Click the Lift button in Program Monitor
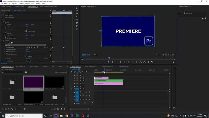 (x=141, y=62)
